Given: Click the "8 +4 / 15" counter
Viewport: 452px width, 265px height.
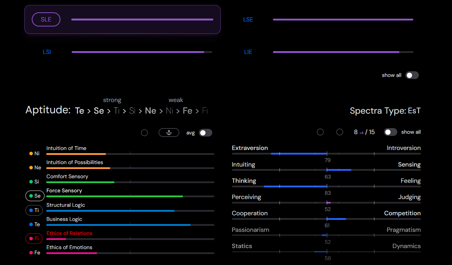Looking at the screenshot, I should coord(364,132).
